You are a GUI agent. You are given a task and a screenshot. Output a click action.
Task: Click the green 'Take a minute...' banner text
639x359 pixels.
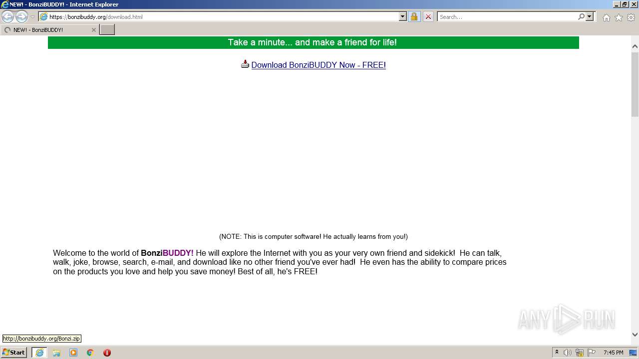(313, 42)
